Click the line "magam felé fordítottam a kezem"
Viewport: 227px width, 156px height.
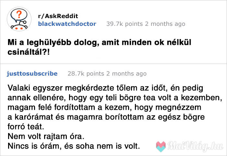(x=104, y=108)
